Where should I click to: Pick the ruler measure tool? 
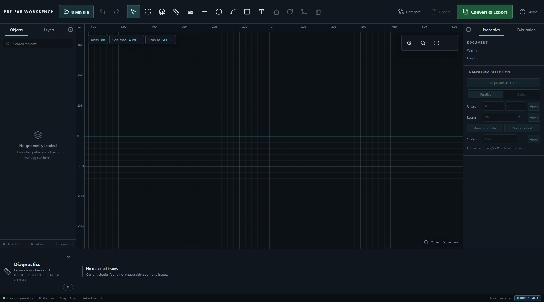coord(176,12)
